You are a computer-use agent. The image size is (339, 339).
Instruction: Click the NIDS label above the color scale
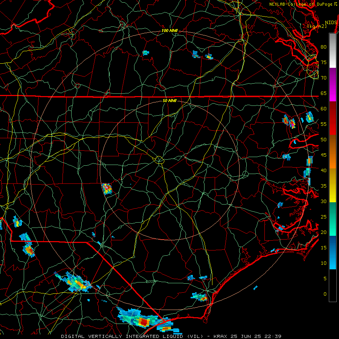coord(331,23)
